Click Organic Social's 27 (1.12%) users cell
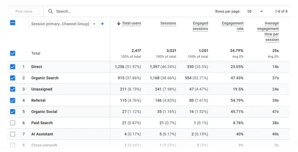298x152 pixels. tap(132, 112)
